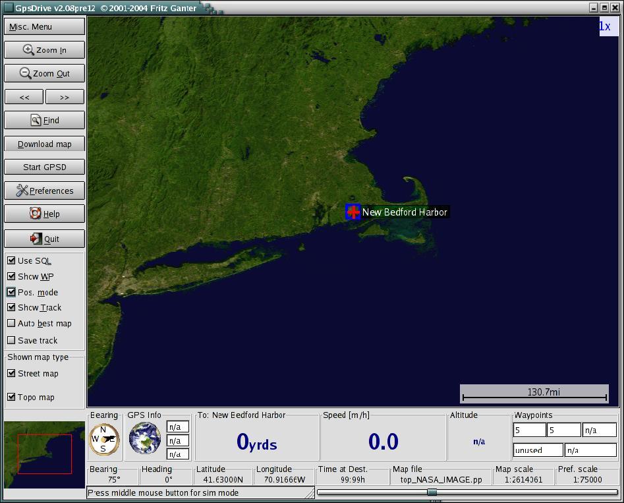Open the Misc. Menu
Image resolution: width=624 pixels, height=503 pixels.
pyautogui.click(x=44, y=26)
